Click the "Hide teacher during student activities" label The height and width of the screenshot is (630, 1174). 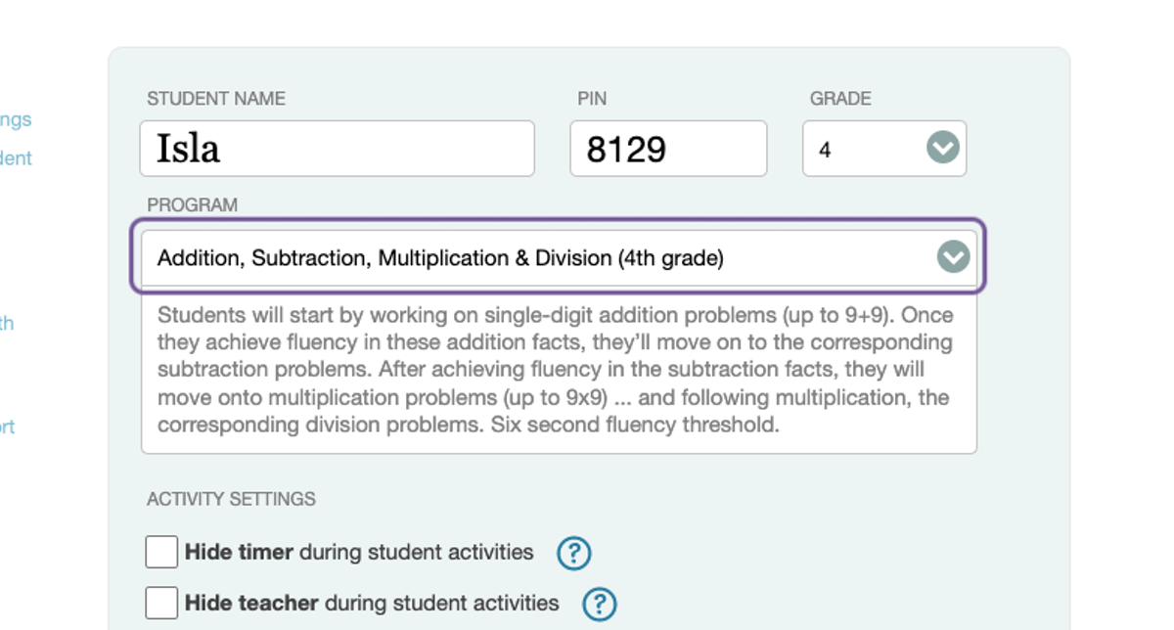372,603
